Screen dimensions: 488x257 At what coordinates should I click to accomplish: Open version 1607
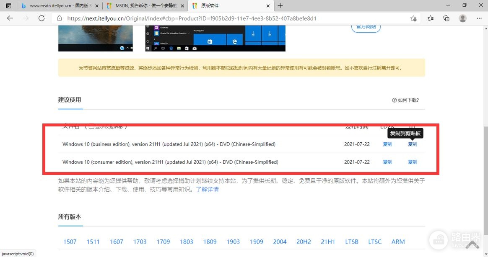pyautogui.click(x=117, y=242)
